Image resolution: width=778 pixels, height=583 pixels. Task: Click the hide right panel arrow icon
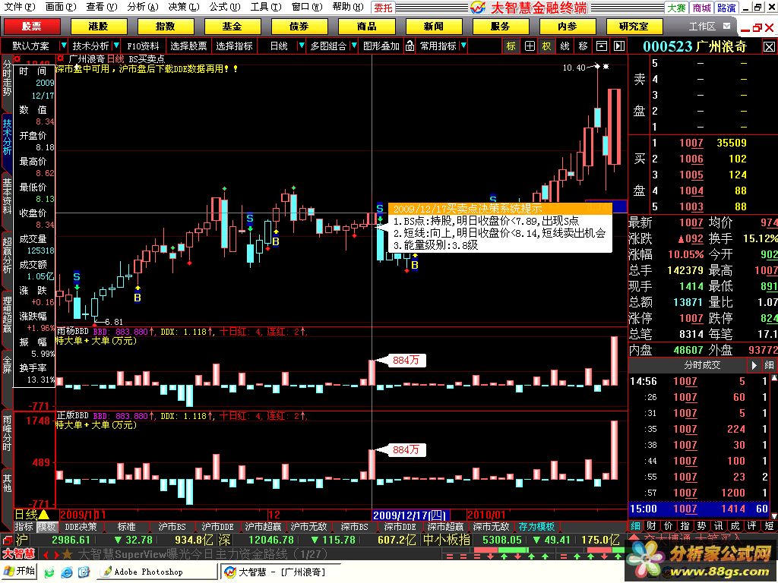(619, 46)
